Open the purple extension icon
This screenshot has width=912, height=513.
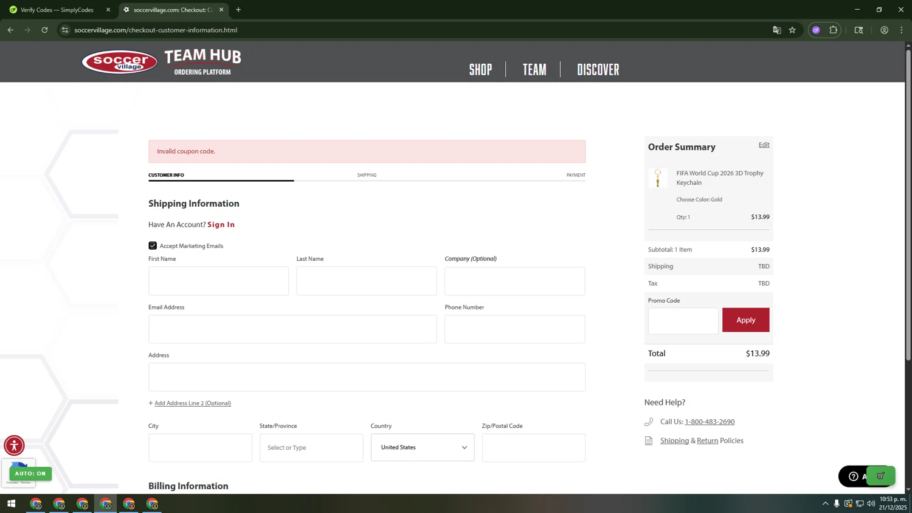816,30
